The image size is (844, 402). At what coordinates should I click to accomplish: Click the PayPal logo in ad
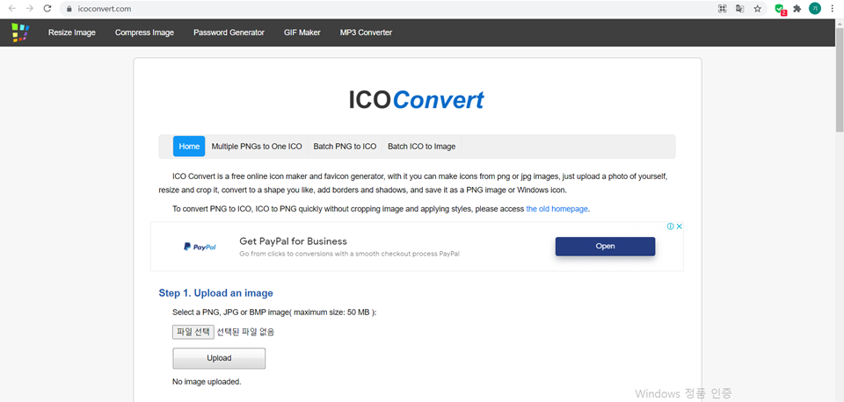pos(200,248)
